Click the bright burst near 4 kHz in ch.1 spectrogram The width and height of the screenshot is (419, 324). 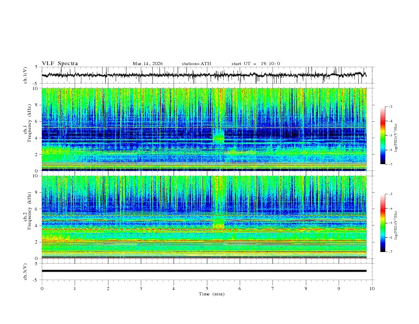(218, 137)
